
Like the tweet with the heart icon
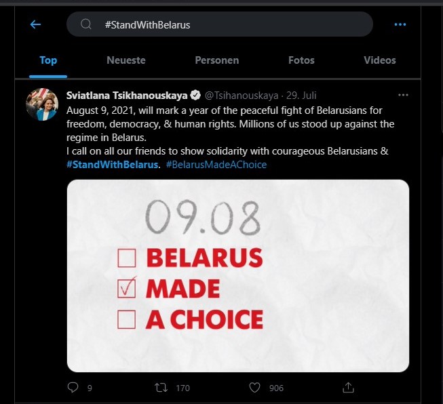(254, 387)
